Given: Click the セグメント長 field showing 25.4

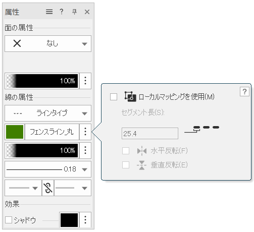Looking at the screenshot, I should click(150, 134).
